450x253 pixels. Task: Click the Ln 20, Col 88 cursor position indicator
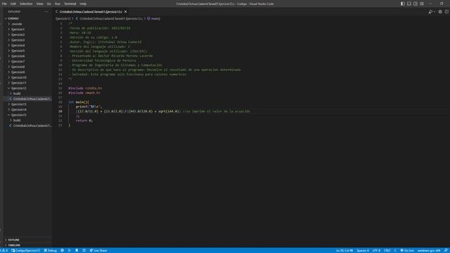click(345, 250)
